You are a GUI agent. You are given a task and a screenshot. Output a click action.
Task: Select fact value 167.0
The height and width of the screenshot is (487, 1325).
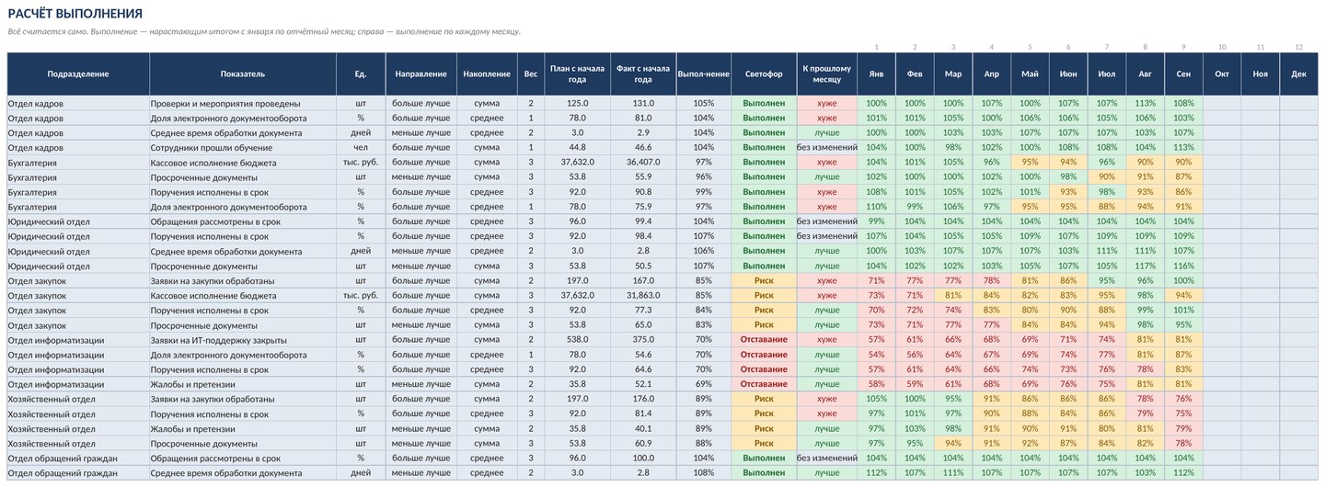pyautogui.click(x=643, y=280)
